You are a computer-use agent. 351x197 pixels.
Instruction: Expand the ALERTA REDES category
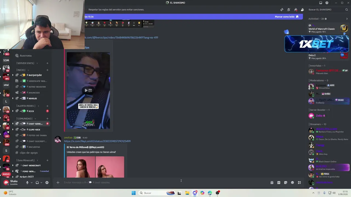[27, 106]
